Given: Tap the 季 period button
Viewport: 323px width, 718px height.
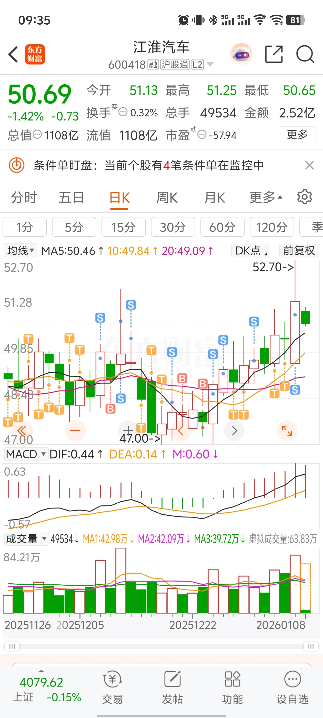Looking at the screenshot, I should click(311, 227).
